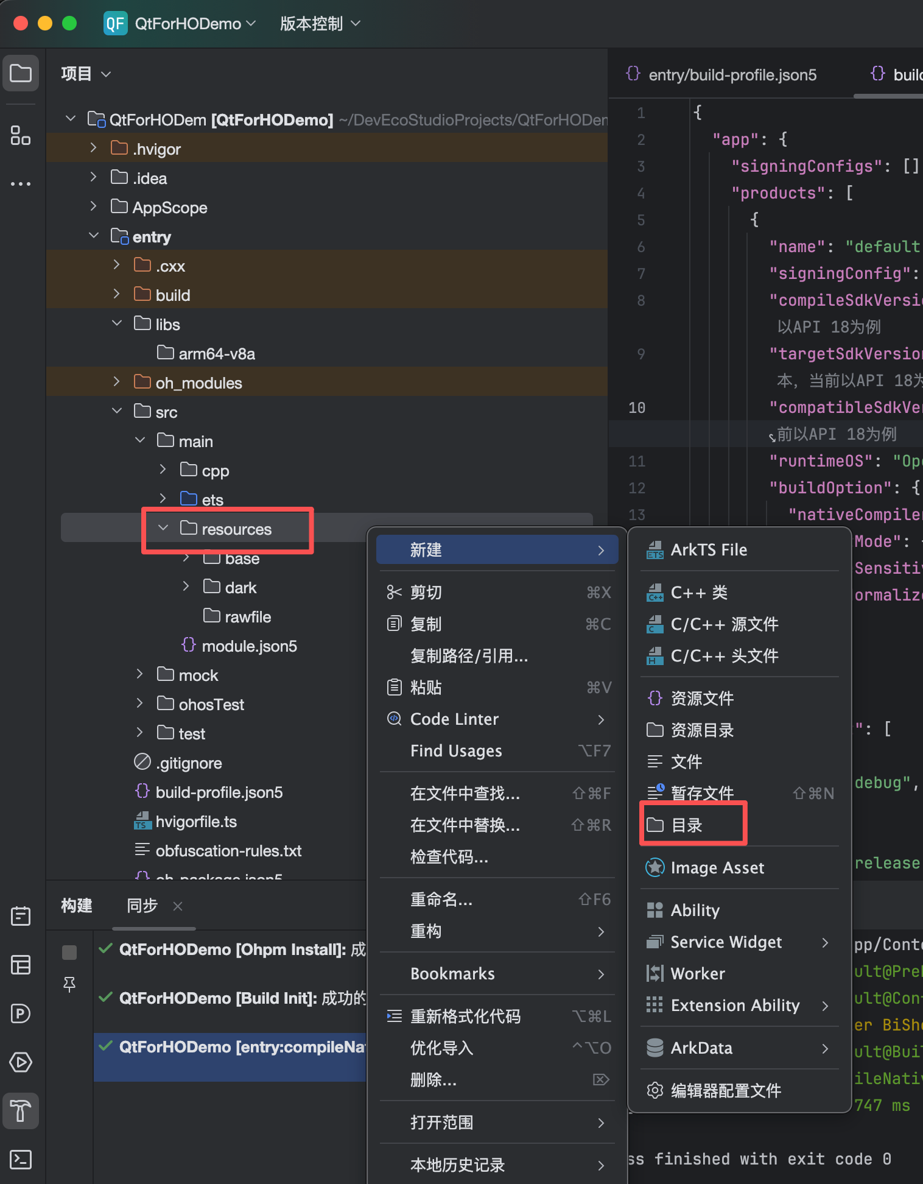
Task: Open the ArkData submenu
Action: pyautogui.click(x=739, y=1048)
